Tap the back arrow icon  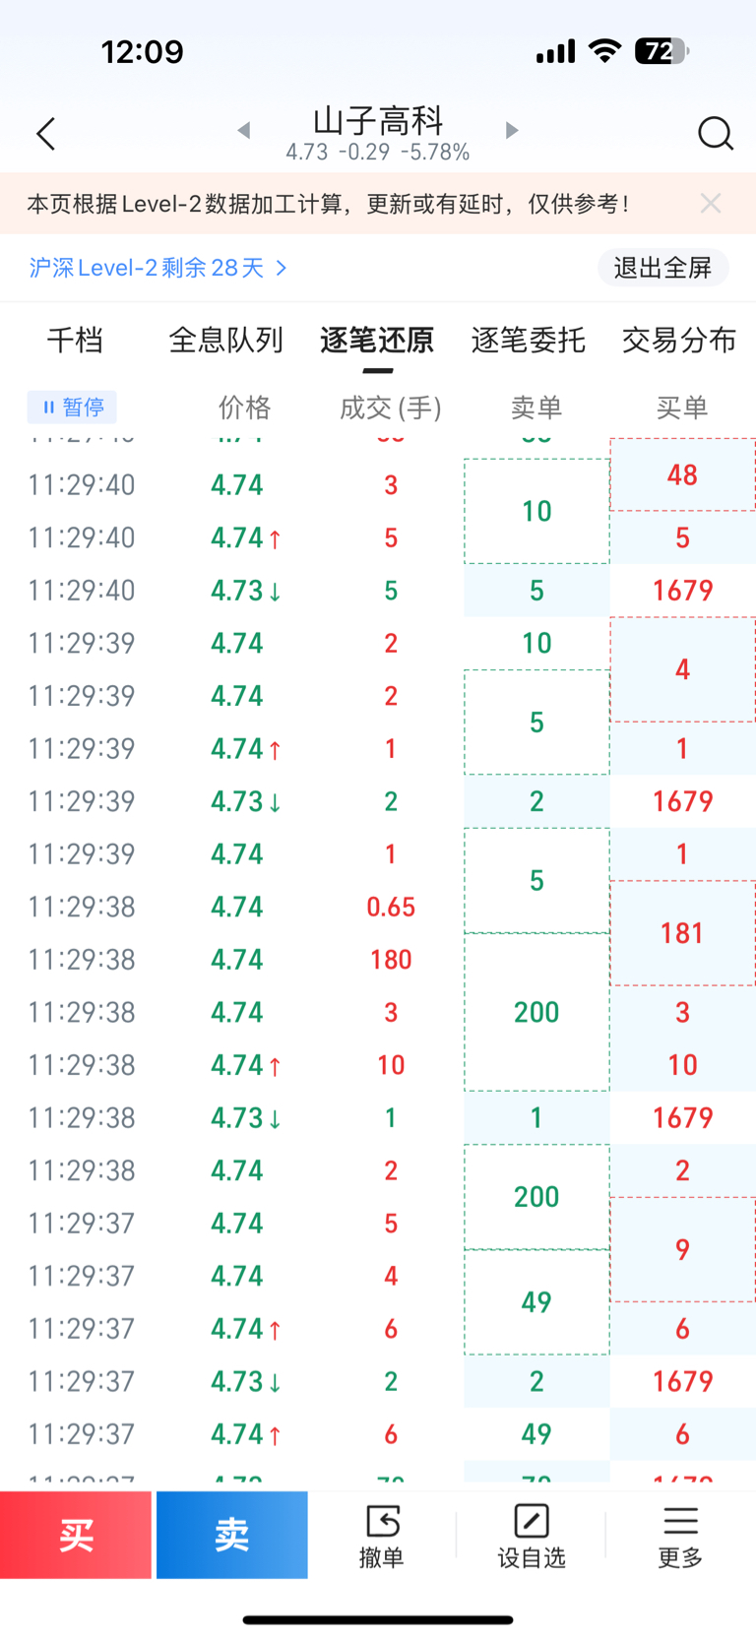click(x=46, y=134)
